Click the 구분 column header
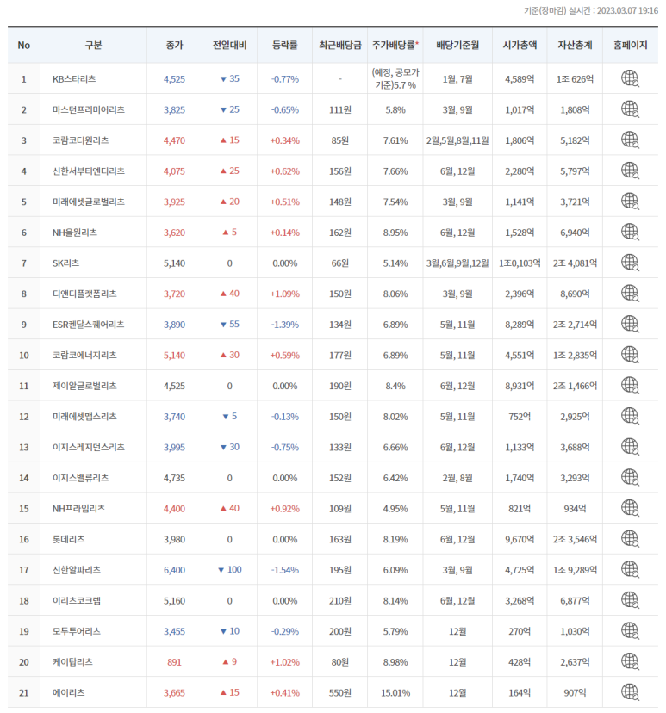The image size is (666, 713). tap(93, 45)
